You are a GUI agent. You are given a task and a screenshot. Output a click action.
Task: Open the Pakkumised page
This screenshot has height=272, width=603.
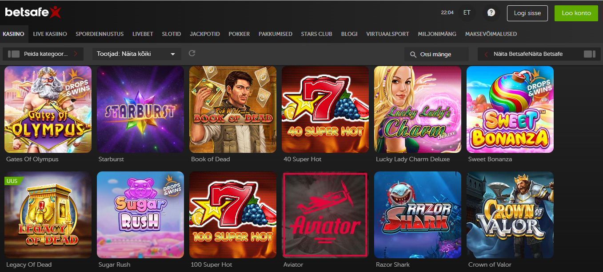[x=276, y=34]
